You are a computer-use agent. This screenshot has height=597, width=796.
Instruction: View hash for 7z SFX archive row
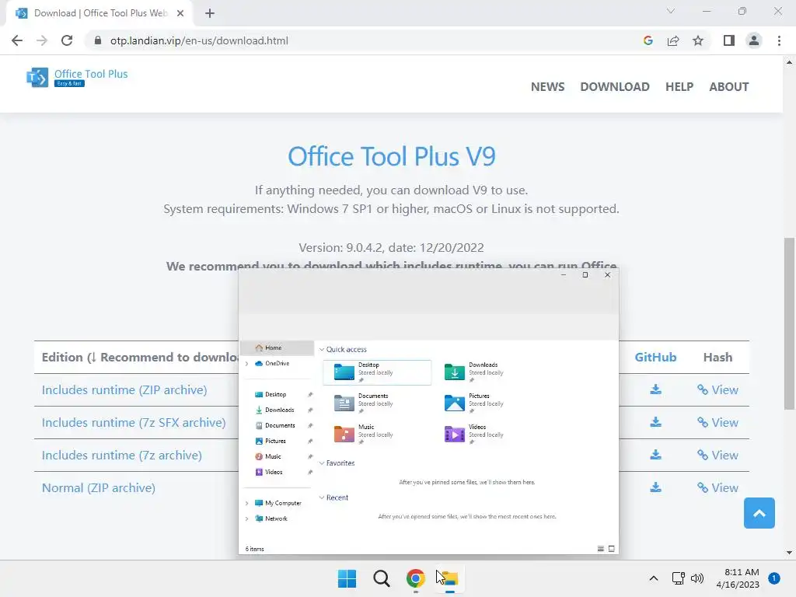(x=717, y=422)
